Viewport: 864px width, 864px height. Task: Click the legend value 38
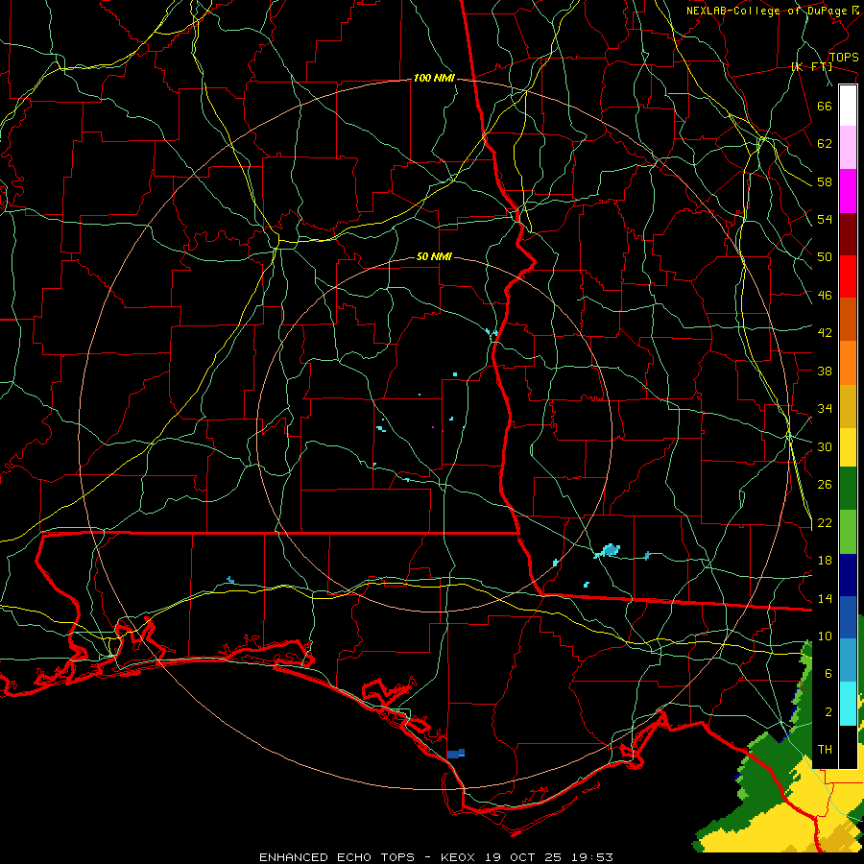click(x=825, y=371)
